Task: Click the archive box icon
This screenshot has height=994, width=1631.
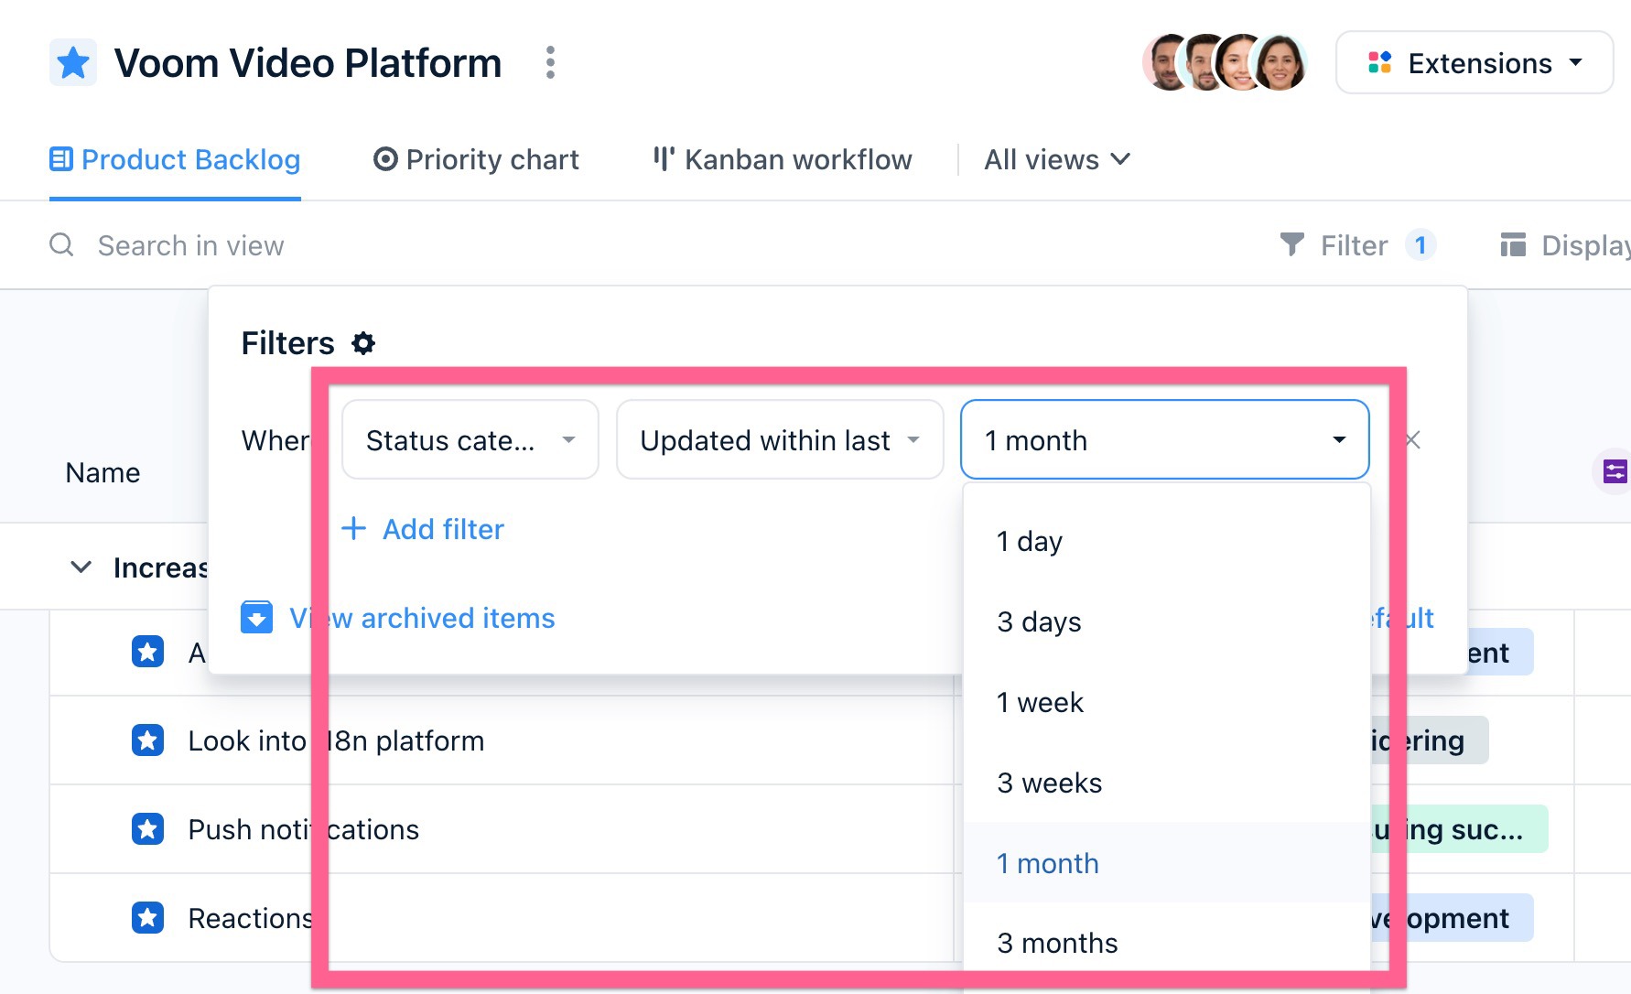Action: point(257,618)
